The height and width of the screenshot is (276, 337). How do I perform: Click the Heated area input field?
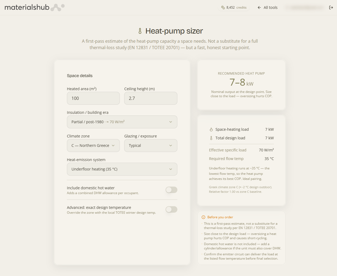[x=93, y=98]
